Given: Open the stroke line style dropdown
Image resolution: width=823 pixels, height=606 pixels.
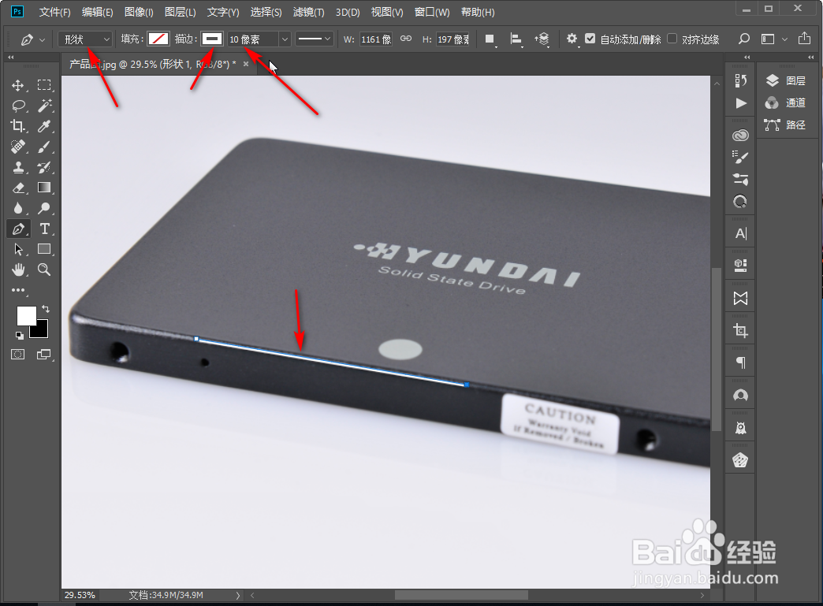Looking at the screenshot, I should [315, 39].
